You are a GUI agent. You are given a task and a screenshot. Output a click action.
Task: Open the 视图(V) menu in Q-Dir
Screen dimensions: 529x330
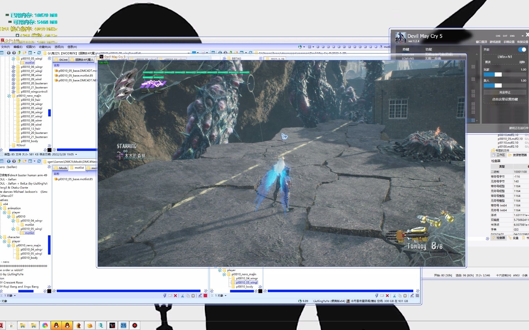(31, 47)
